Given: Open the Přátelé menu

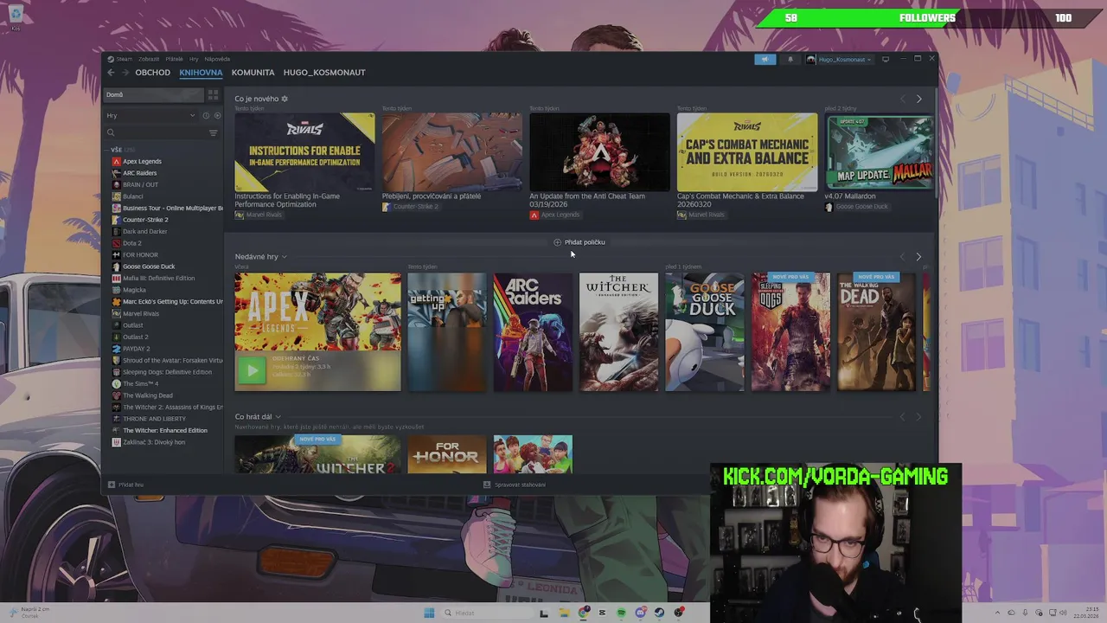Looking at the screenshot, I should coord(174,59).
